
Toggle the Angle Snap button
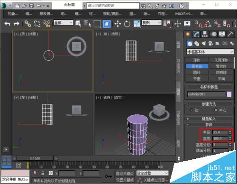coord(208,24)
